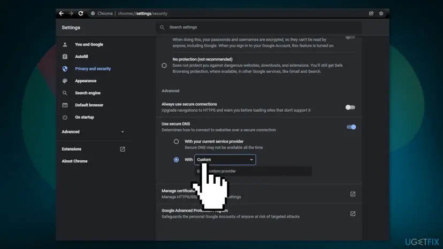Click the Autofill clipboard icon
The height and width of the screenshot is (249, 443).
tap(65, 57)
